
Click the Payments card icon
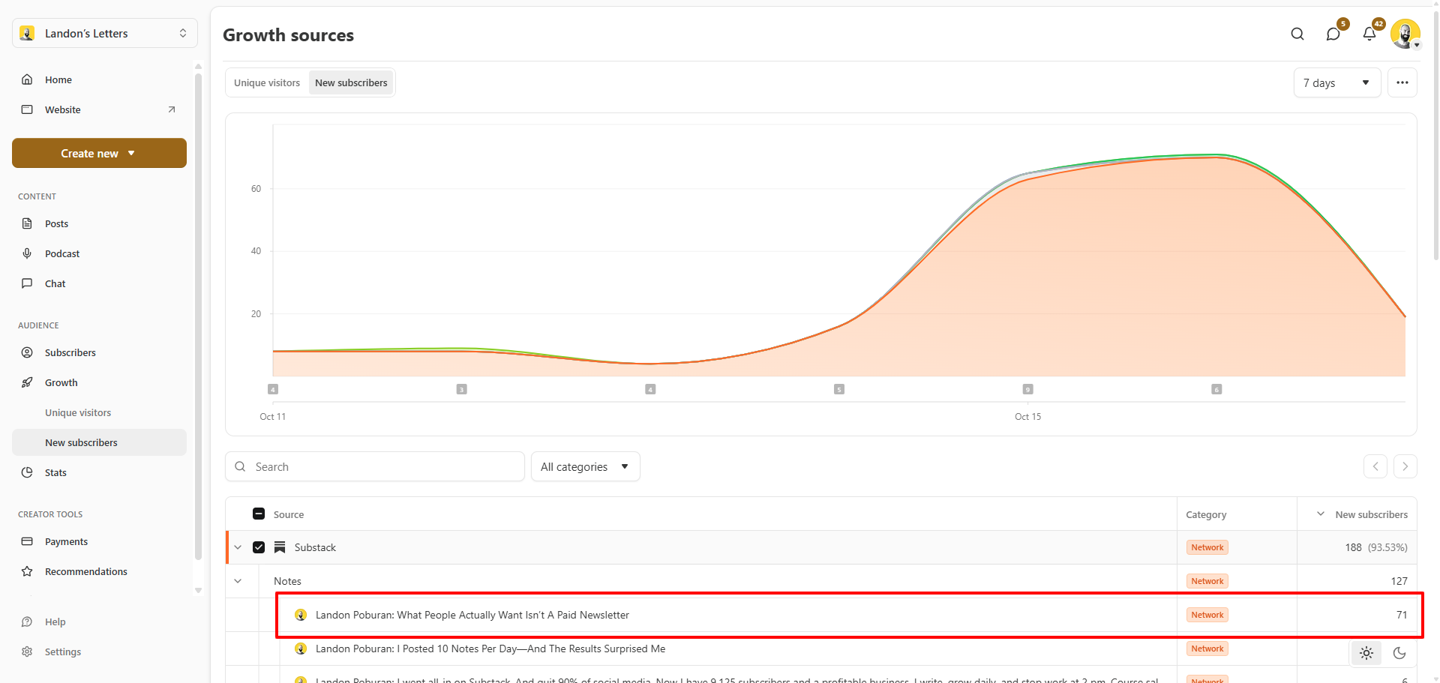click(x=27, y=541)
